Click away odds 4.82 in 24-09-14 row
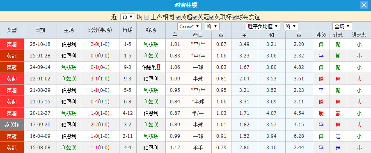 coord(299,67)
